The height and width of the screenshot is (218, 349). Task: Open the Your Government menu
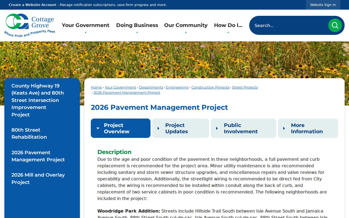(x=86, y=25)
